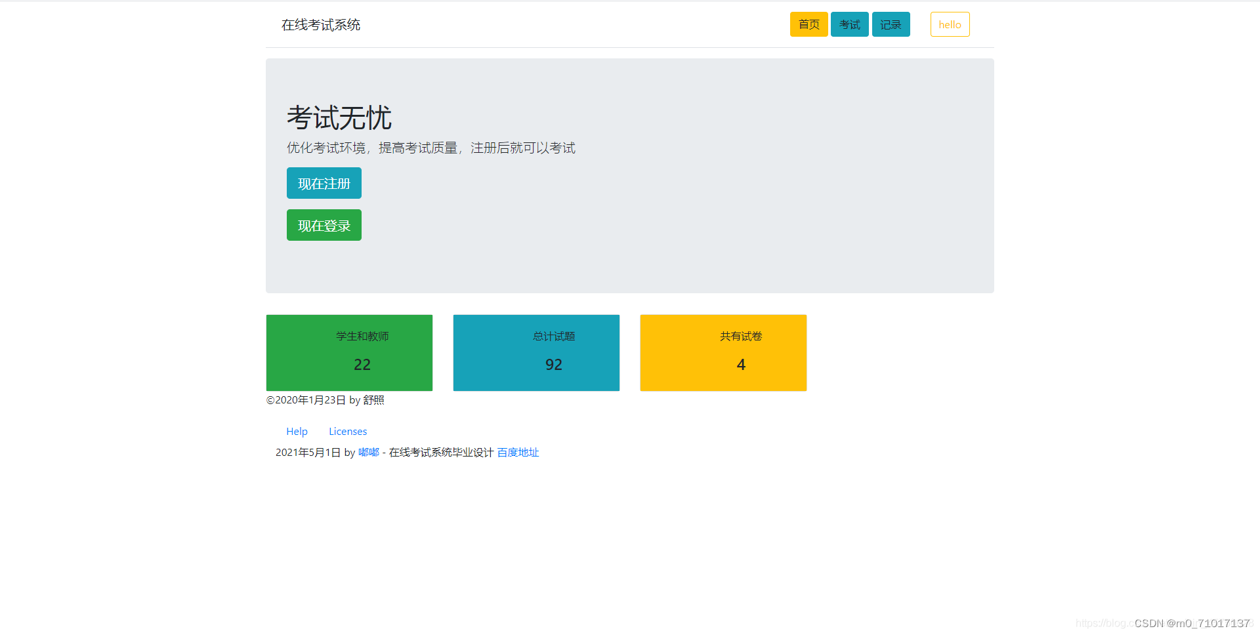Image resolution: width=1260 pixels, height=635 pixels.
Task: Open the 记录 page
Action: point(891,24)
